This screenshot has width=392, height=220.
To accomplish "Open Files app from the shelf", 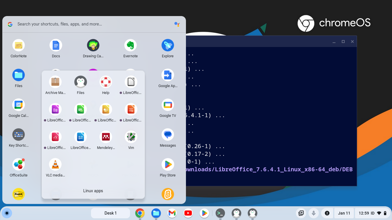I will [x=156, y=213].
